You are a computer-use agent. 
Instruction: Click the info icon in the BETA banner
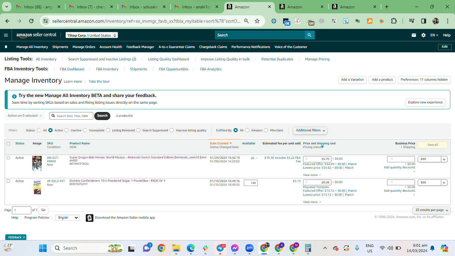coord(14,96)
